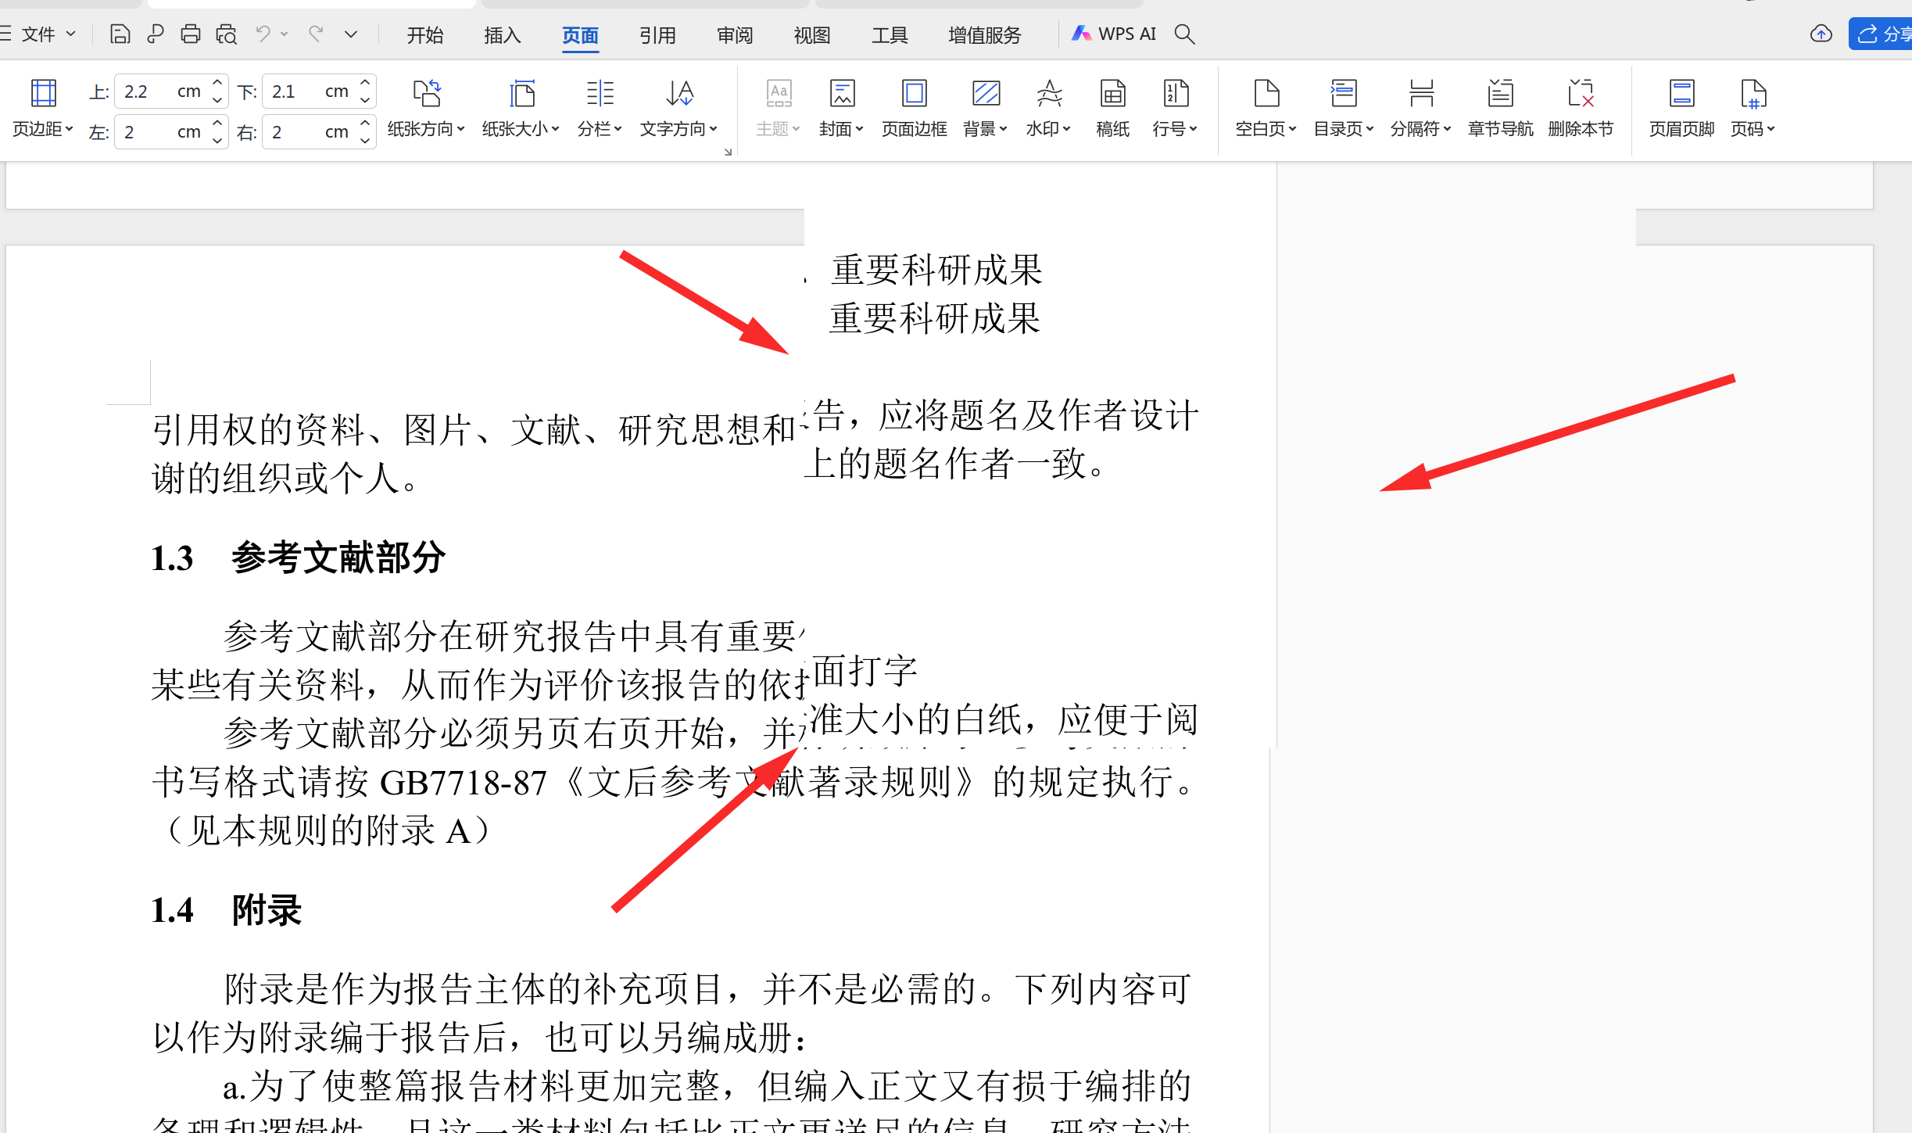Click the 页面边框 page border tool
1912x1133 pixels.
tap(914, 108)
